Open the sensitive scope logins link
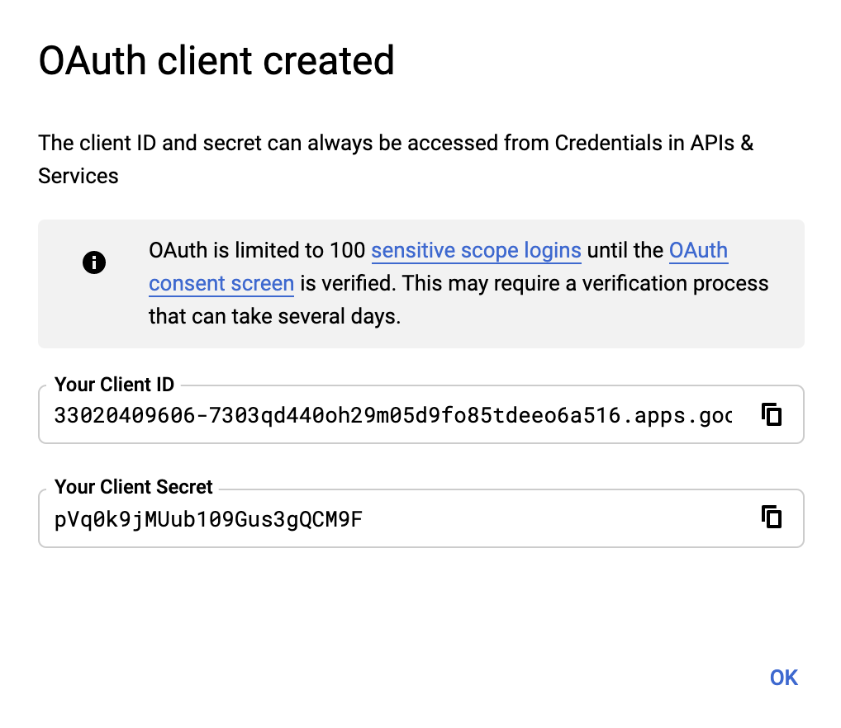 pos(476,250)
